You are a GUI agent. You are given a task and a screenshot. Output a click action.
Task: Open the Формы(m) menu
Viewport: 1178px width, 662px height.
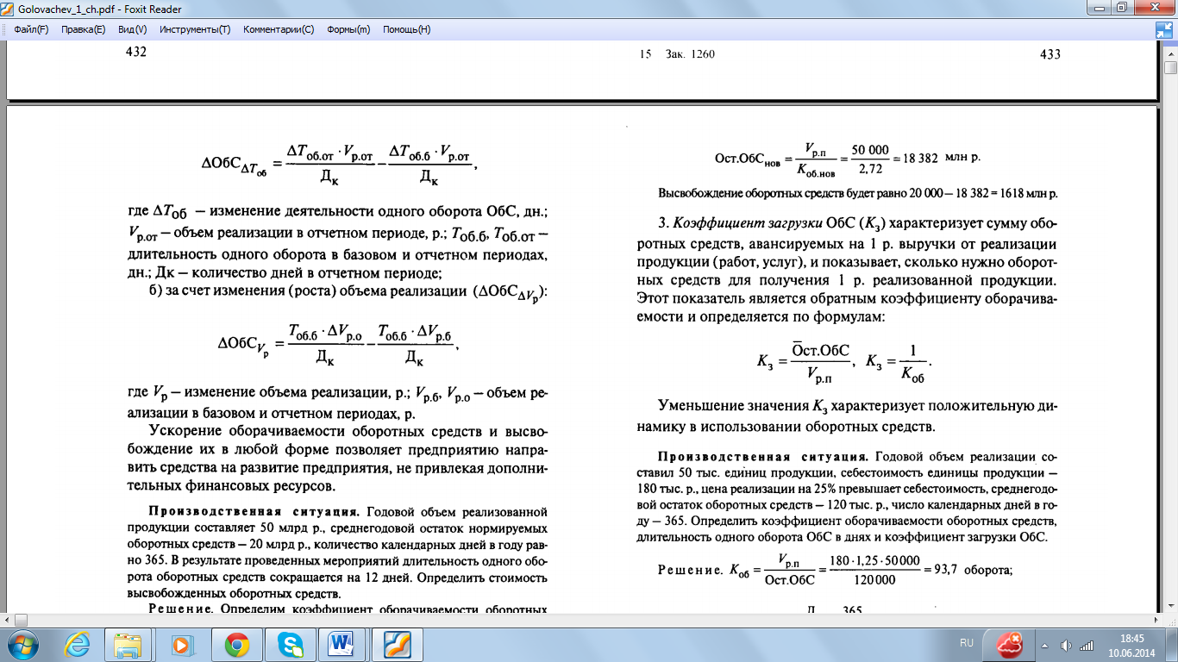(x=348, y=29)
